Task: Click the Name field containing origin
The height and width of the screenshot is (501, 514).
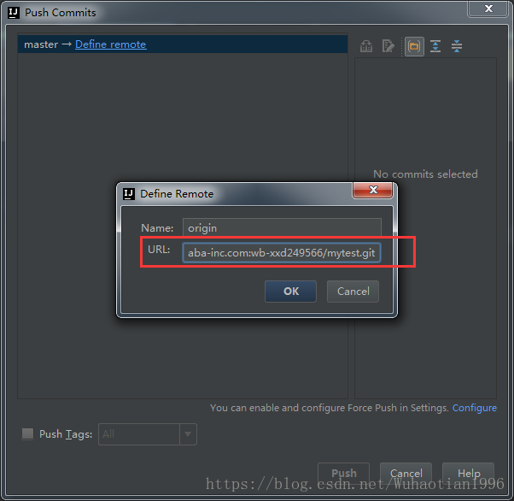Action: (x=282, y=227)
